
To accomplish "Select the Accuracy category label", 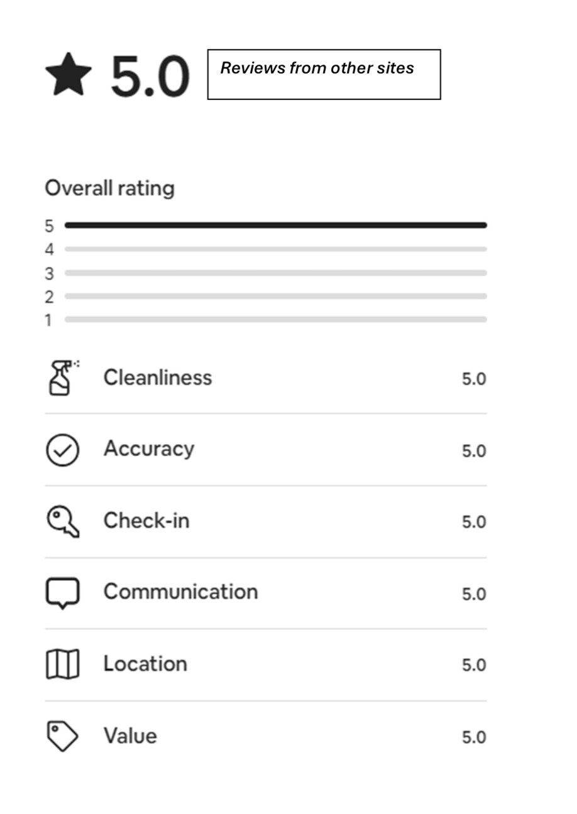I will (x=149, y=449).
